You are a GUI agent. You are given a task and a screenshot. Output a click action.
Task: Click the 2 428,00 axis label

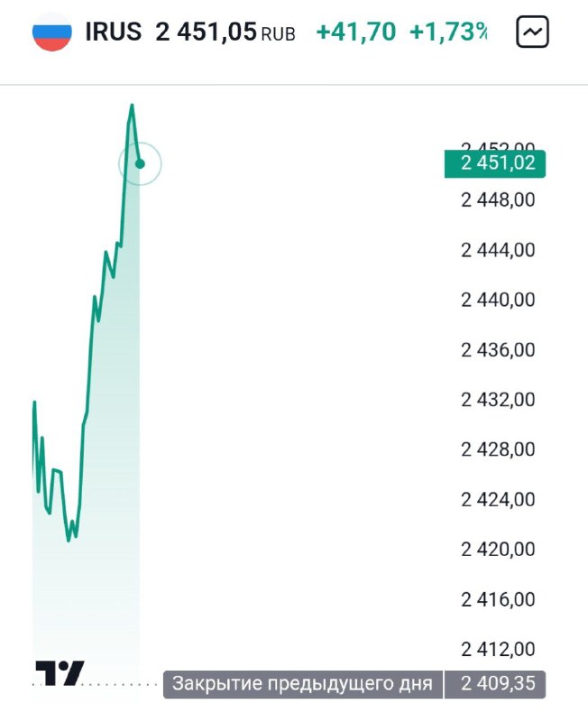tap(499, 449)
